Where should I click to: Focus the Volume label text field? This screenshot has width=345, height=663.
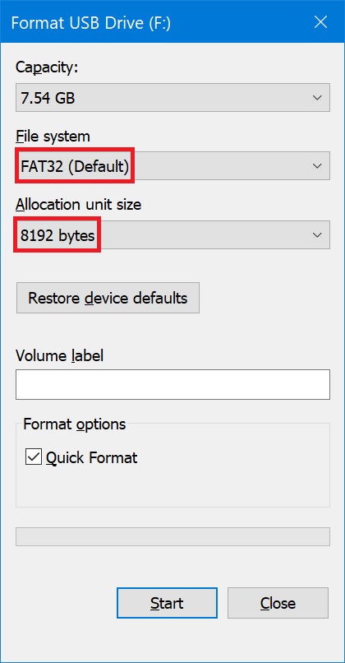point(172,384)
